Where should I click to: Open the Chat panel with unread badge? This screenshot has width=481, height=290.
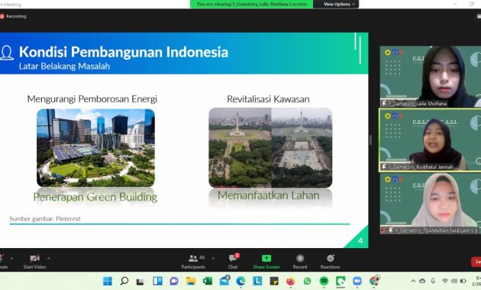[233, 262]
